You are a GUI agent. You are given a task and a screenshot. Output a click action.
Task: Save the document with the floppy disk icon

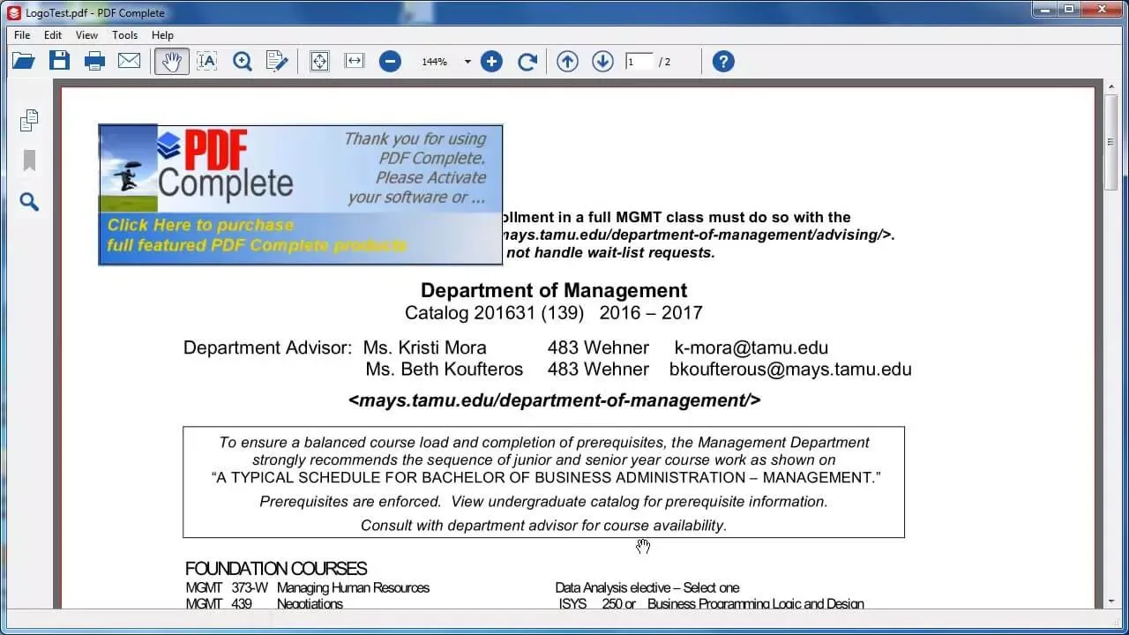(59, 61)
